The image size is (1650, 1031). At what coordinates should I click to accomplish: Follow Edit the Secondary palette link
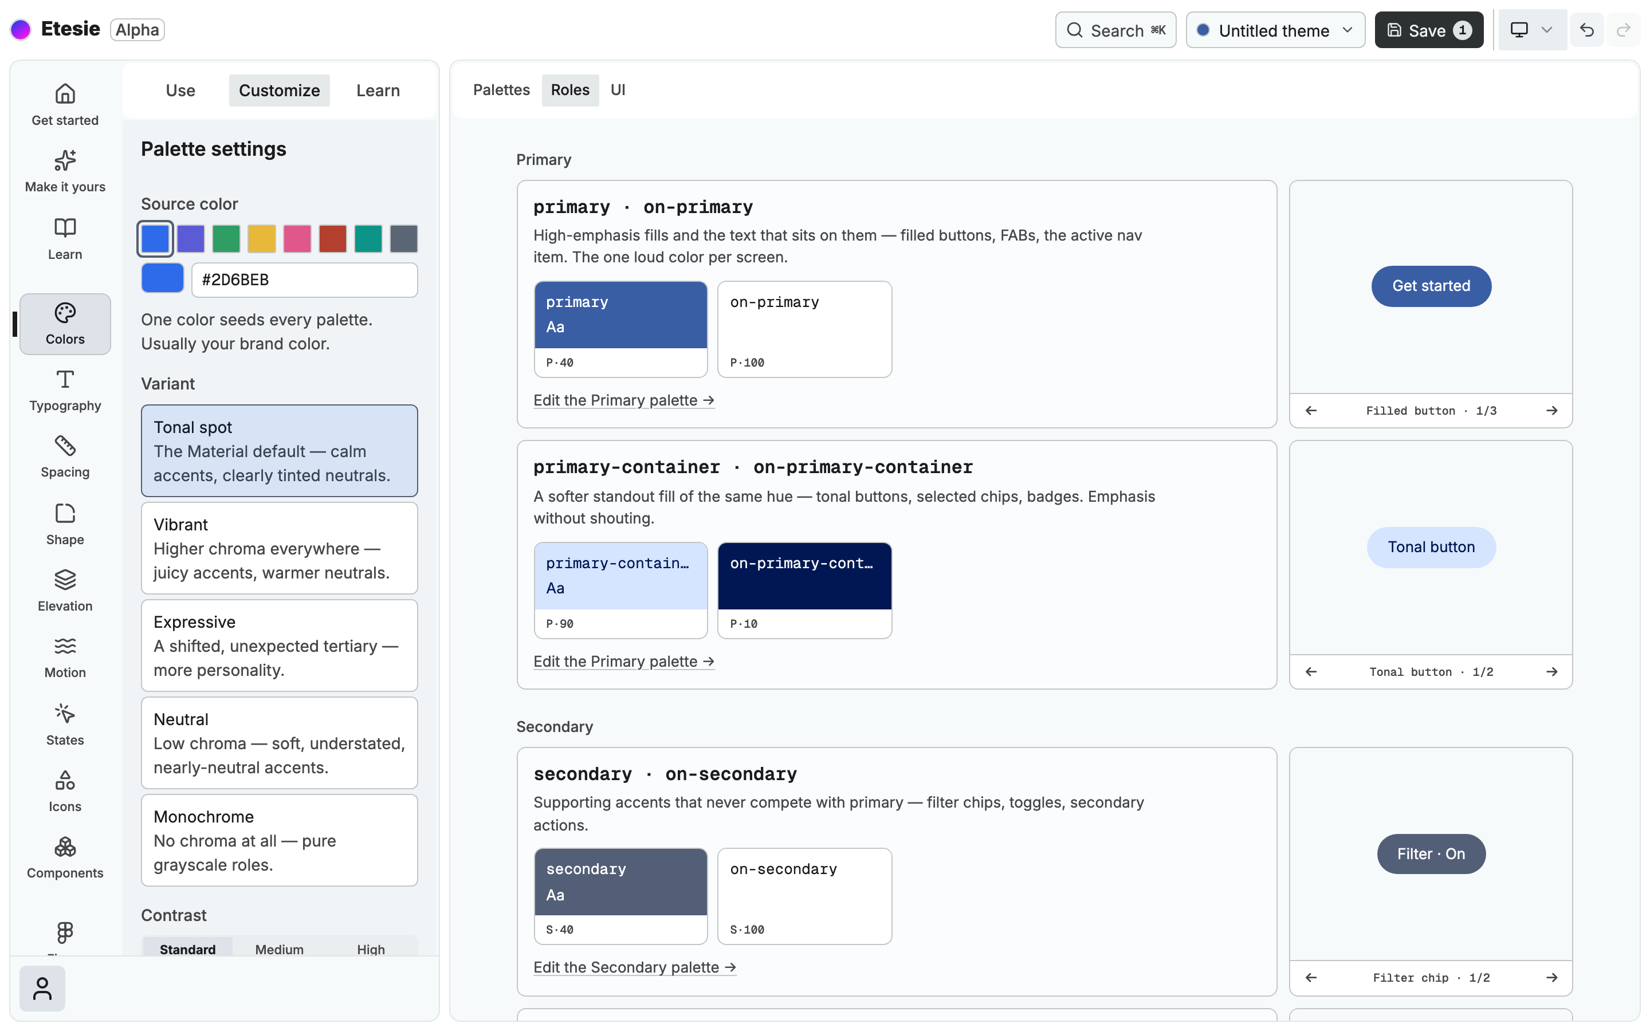point(635,967)
